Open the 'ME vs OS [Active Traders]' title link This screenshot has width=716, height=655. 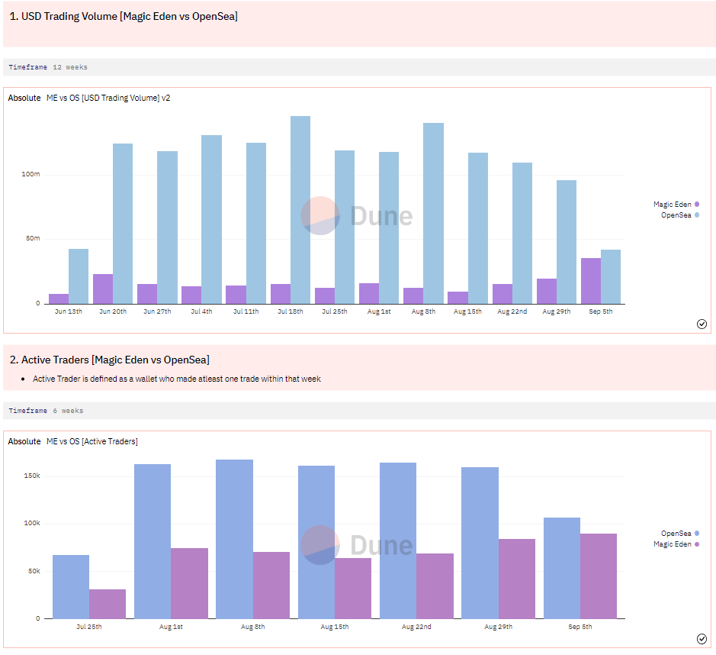click(92, 441)
